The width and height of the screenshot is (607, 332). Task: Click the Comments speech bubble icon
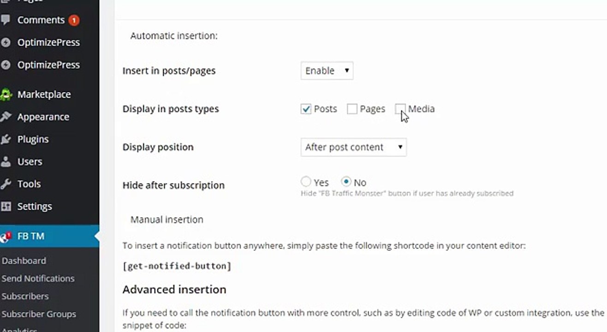tap(6, 20)
